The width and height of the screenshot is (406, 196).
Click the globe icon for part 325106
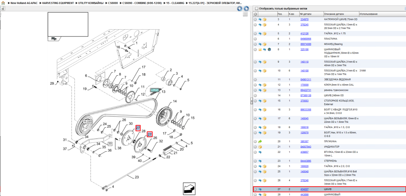(269, 50)
